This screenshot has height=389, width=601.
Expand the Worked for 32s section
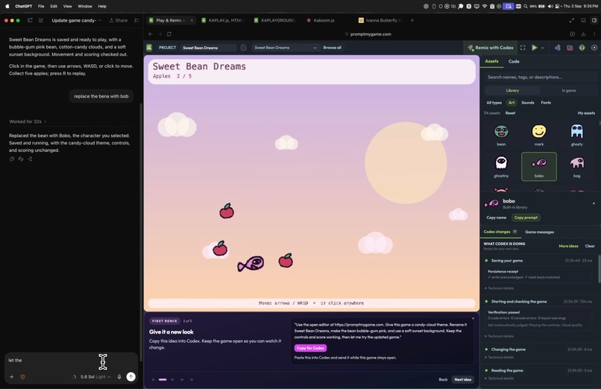(x=28, y=121)
